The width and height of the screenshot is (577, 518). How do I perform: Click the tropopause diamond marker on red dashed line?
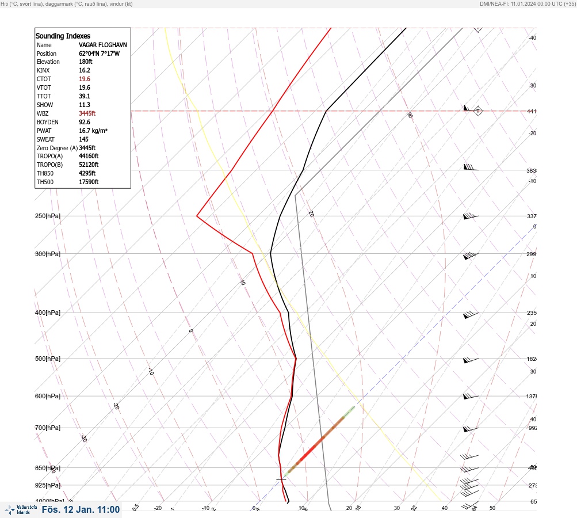coord(477,111)
